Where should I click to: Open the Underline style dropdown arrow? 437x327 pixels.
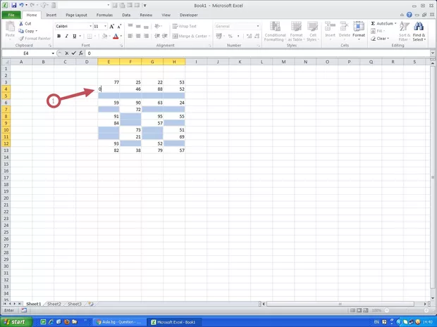80,36
